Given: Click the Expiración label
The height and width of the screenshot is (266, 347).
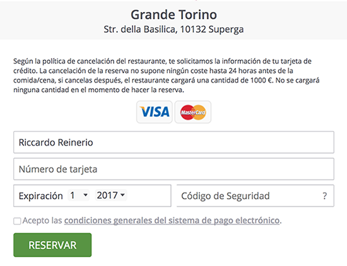Looking at the screenshot, I should tap(41, 196).
